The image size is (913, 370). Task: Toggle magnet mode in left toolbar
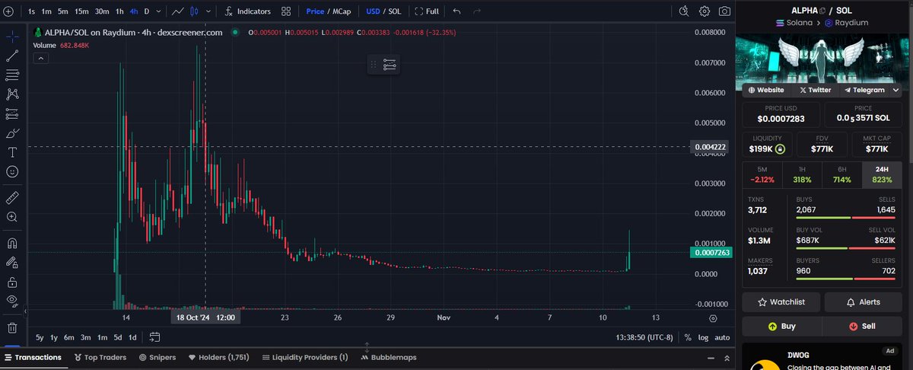tap(12, 244)
